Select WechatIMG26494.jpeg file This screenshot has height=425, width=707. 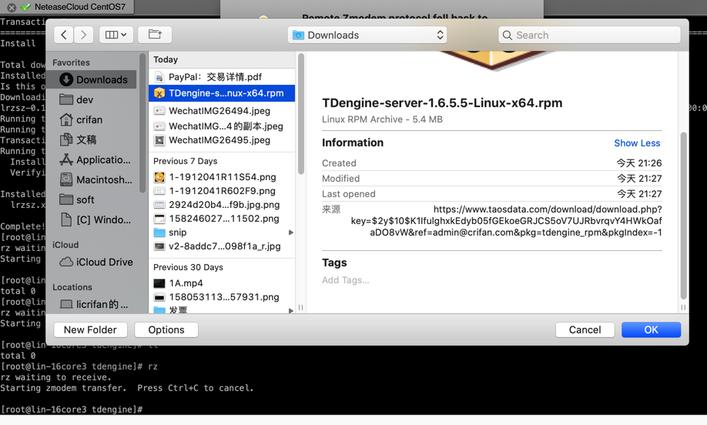coord(222,111)
